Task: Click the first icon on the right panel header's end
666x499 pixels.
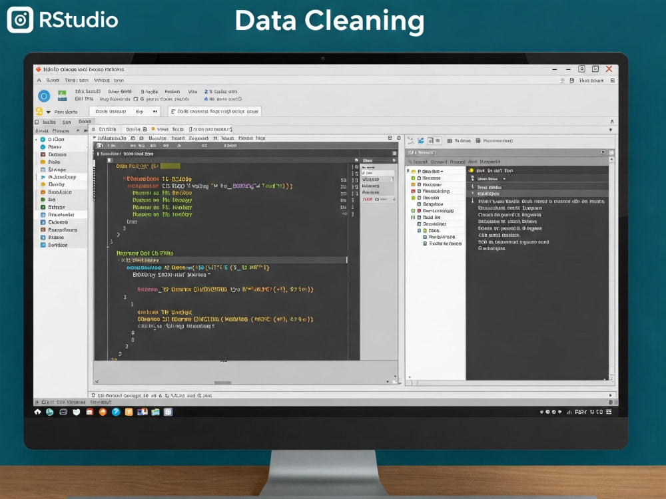Action: coord(603,152)
